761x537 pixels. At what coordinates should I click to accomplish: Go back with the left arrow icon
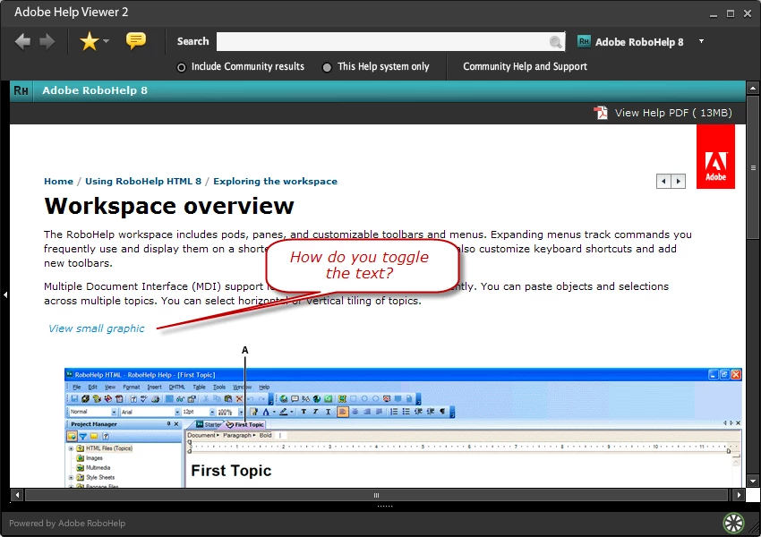[x=22, y=42]
